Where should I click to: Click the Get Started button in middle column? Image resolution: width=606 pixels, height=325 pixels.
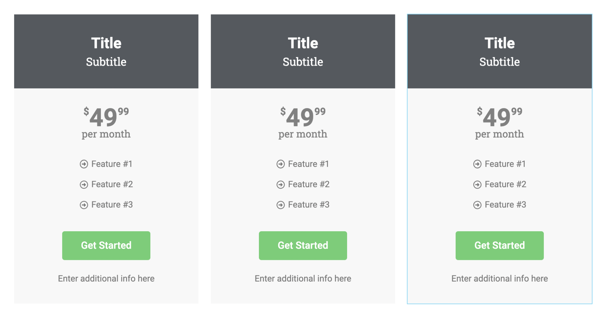pyautogui.click(x=303, y=245)
